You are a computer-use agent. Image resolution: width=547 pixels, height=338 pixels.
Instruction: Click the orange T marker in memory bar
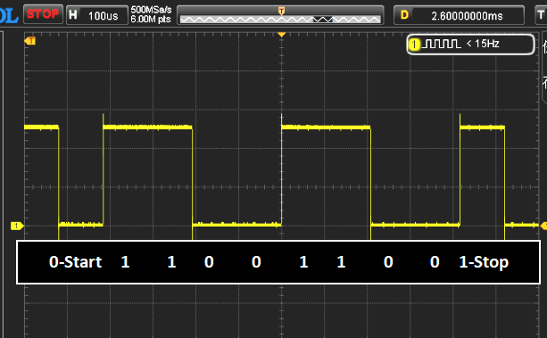click(x=281, y=11)
